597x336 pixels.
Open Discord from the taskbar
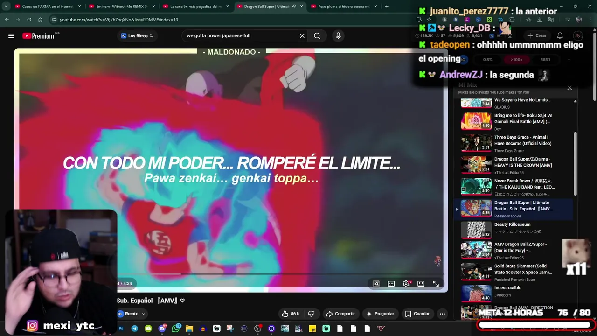[162, 329]
